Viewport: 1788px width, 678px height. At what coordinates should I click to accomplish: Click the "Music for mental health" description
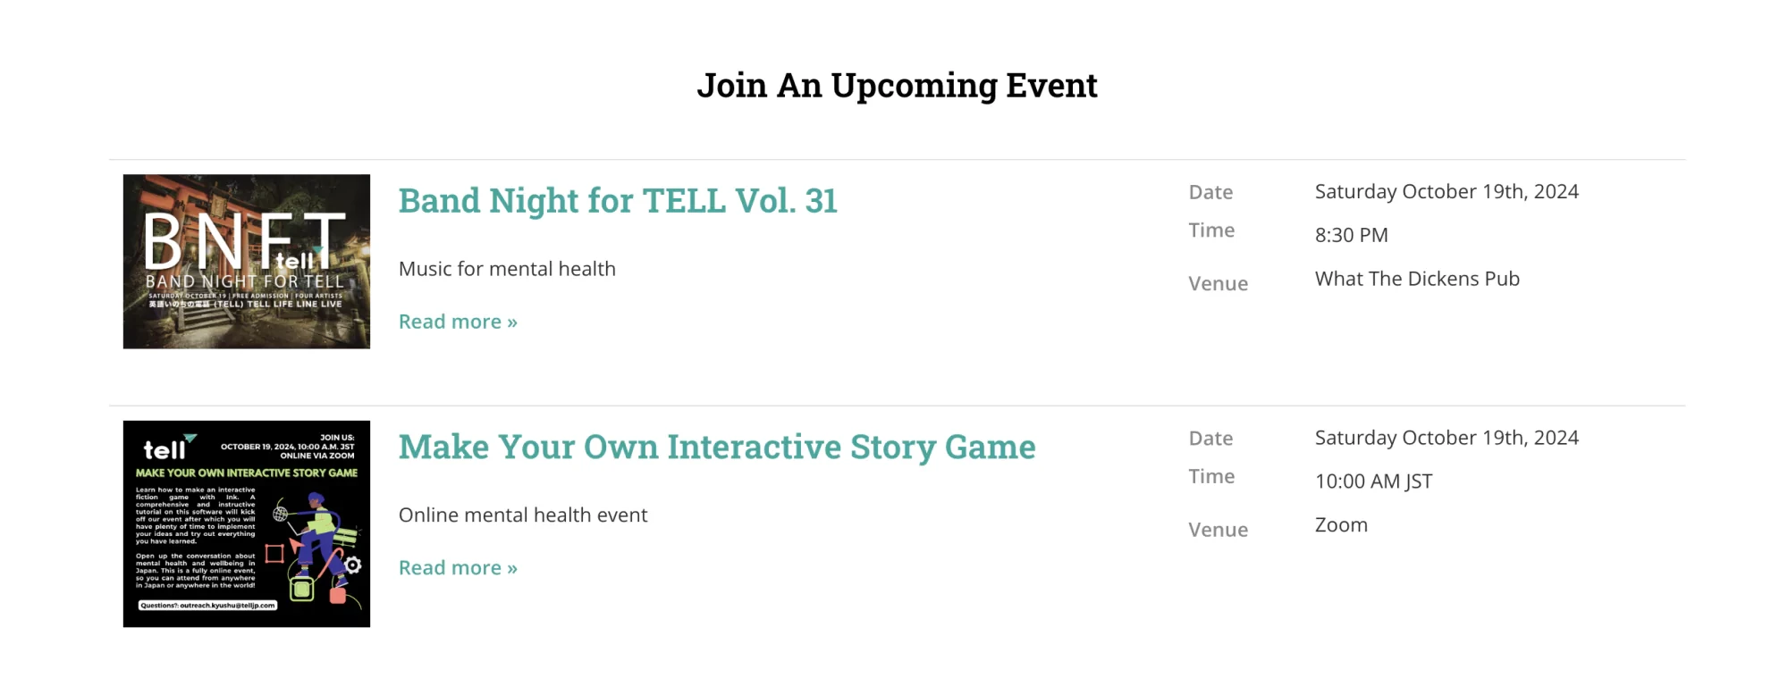click(x=507, y=269)
